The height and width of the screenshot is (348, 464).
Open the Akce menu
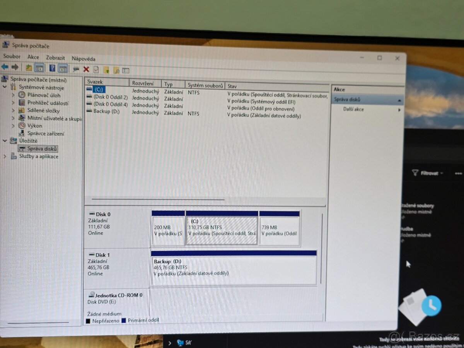(x=33, y=57)
